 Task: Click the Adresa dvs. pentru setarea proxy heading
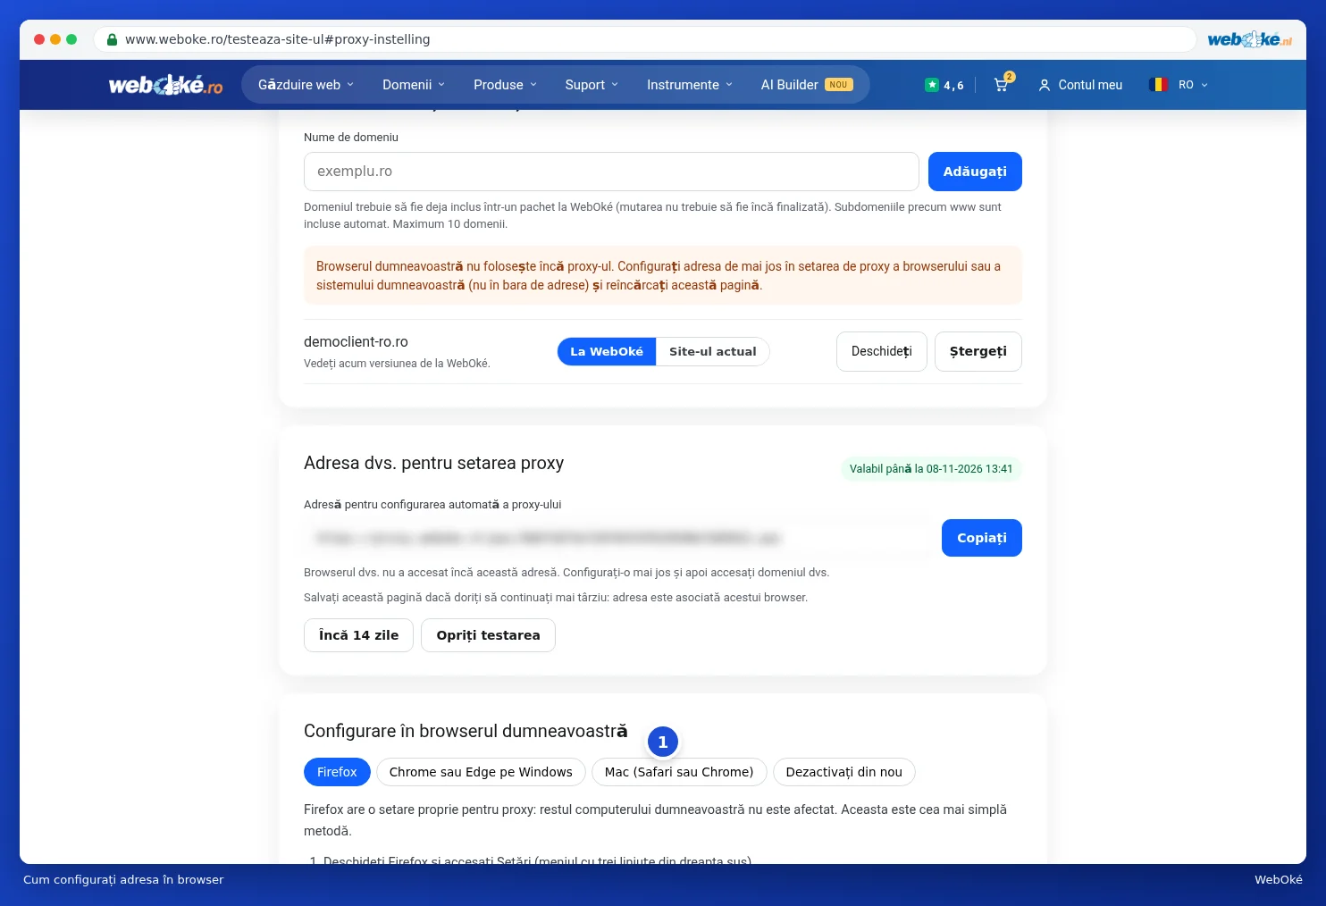[x=433, y=463]
